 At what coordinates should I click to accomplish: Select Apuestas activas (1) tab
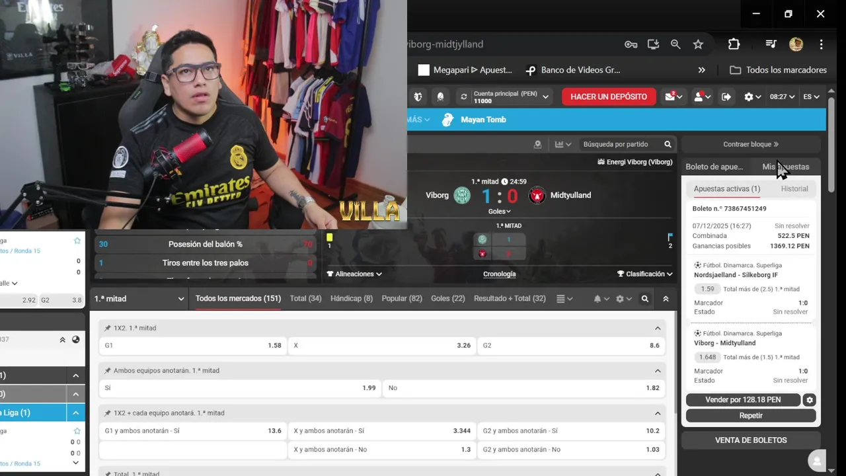[x=727, y=188]
